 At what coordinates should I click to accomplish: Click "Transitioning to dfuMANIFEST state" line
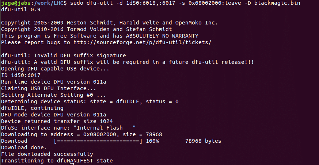[57, 161]
